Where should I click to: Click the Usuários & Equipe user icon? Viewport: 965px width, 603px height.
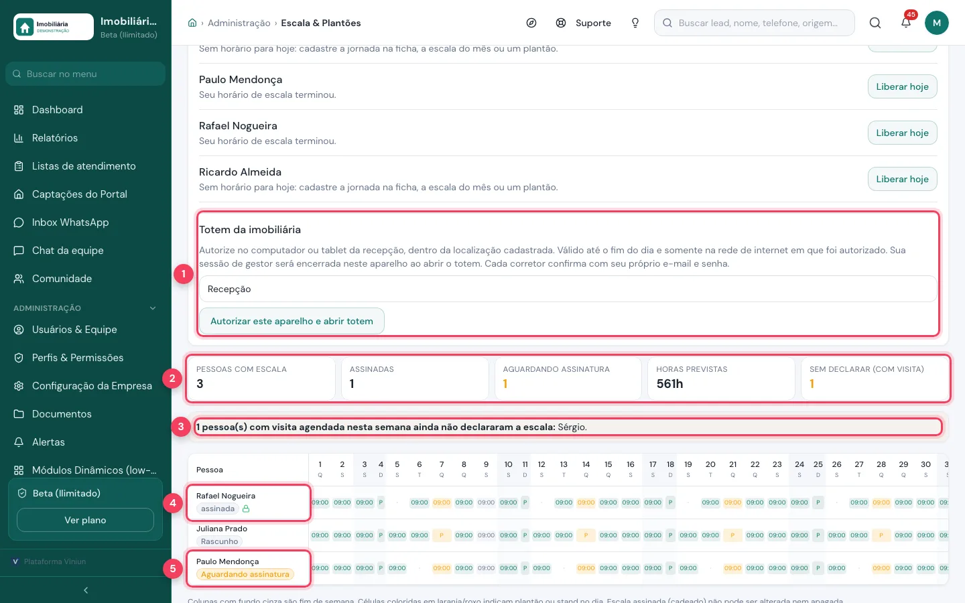[19, 330]
